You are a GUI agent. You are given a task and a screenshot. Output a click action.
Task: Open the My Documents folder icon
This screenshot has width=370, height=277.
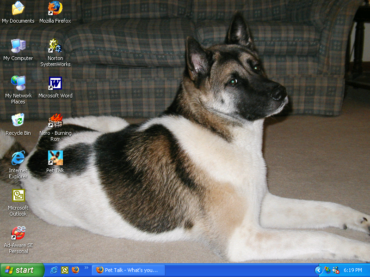(x=18, y=9)
